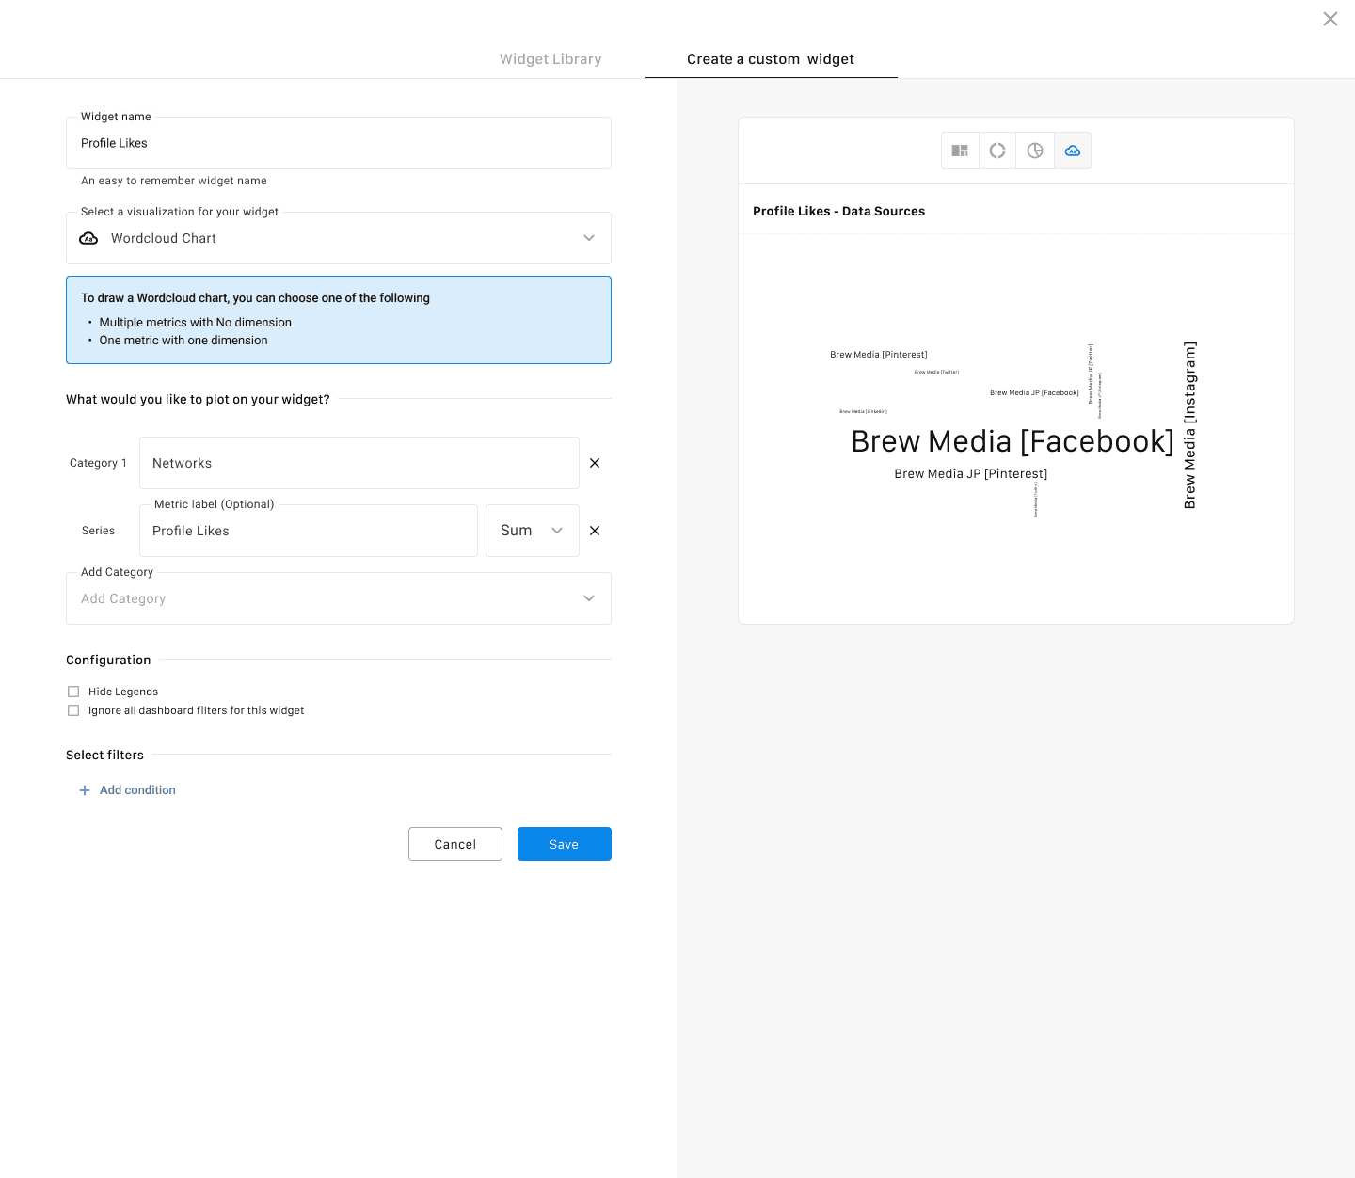Switch preview to donut chart icon

[997, 151]
